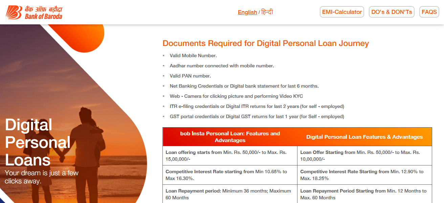Screen dimensions: 444x203
Task: Click the 'Documents Required for Digital Personal Loan Journey' heading
Action: pyautogui.click(x=266, y=43)
